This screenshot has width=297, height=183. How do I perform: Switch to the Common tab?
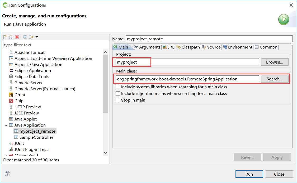(266, 47)
